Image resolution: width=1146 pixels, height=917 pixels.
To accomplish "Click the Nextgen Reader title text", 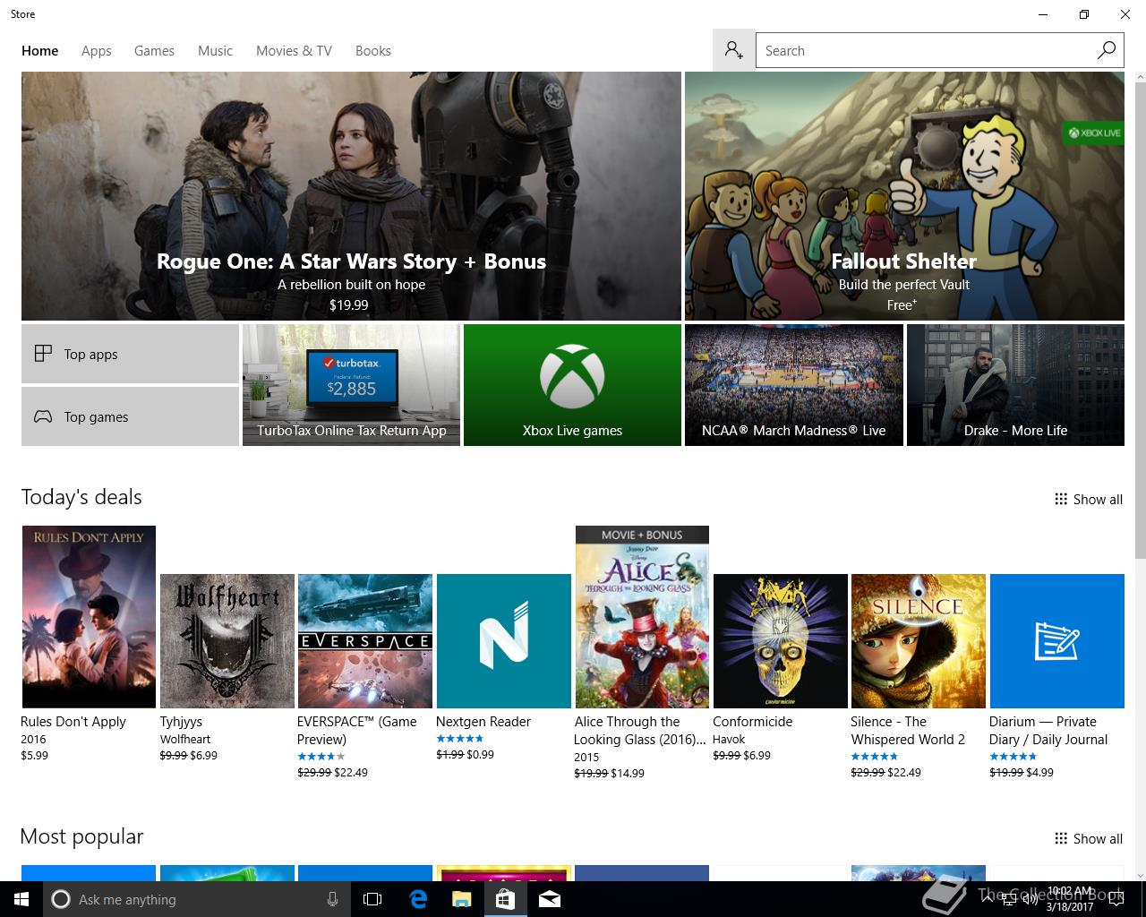I will point(483,722).
